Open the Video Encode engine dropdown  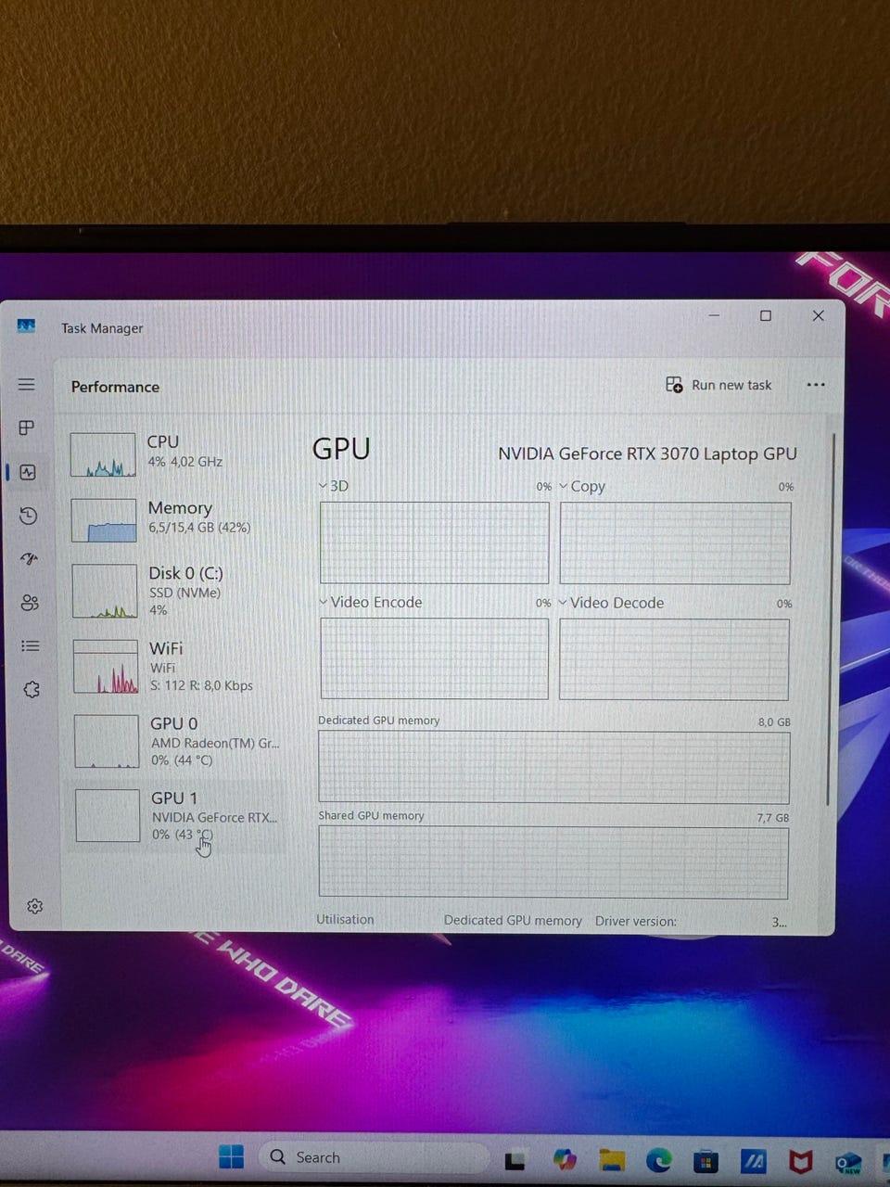pos(324,602)
